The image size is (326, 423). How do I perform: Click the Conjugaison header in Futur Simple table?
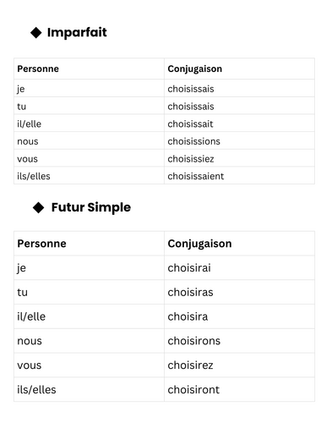click(199, 244)
